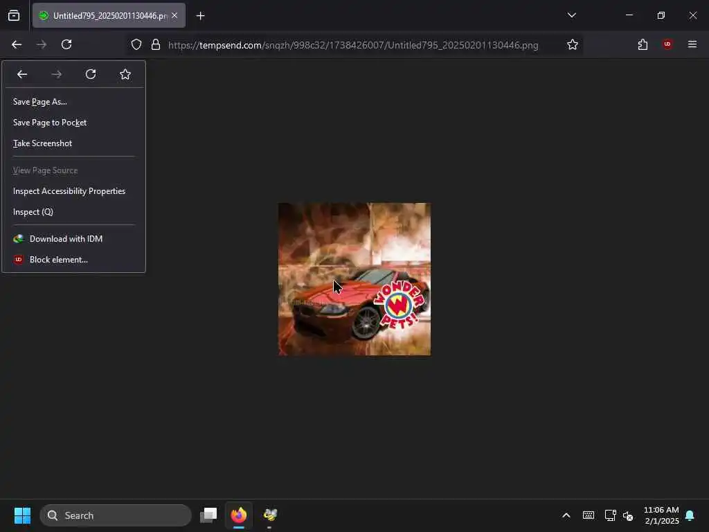Open the touch keyboard tray icon

point(589,515)
